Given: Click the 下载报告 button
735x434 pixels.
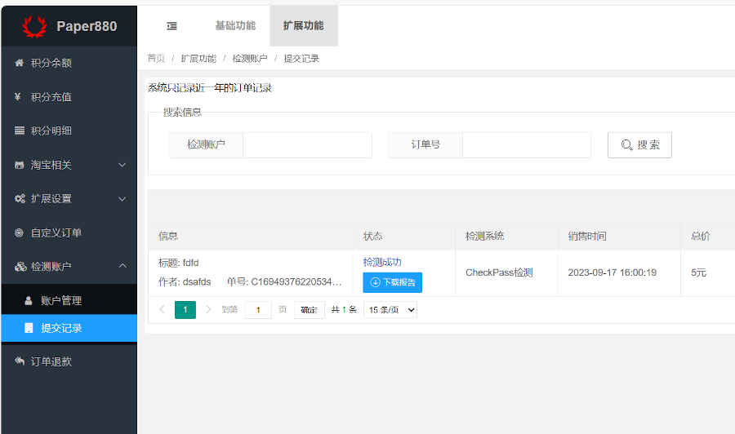Looking at the screenshot, I should click(392, 282).
